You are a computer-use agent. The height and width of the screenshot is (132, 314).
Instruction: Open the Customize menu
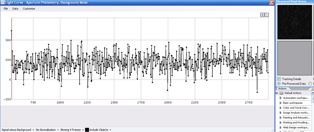tap(29, 8)
